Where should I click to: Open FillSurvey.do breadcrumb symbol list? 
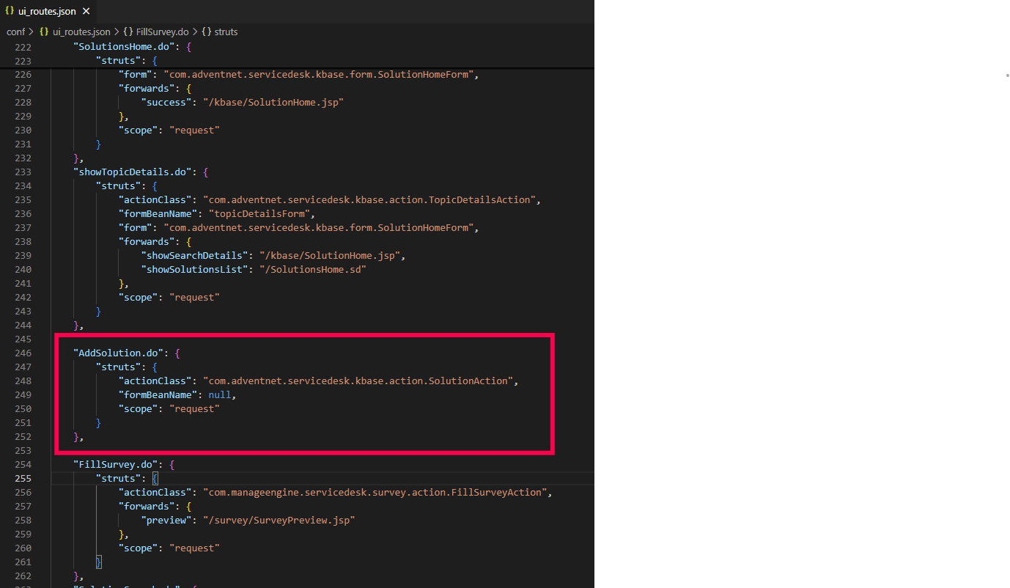point(162,32)
